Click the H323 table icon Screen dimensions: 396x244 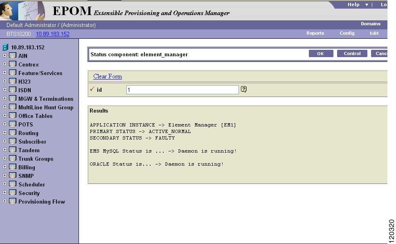pyautogui.click(x=13, y=82)
